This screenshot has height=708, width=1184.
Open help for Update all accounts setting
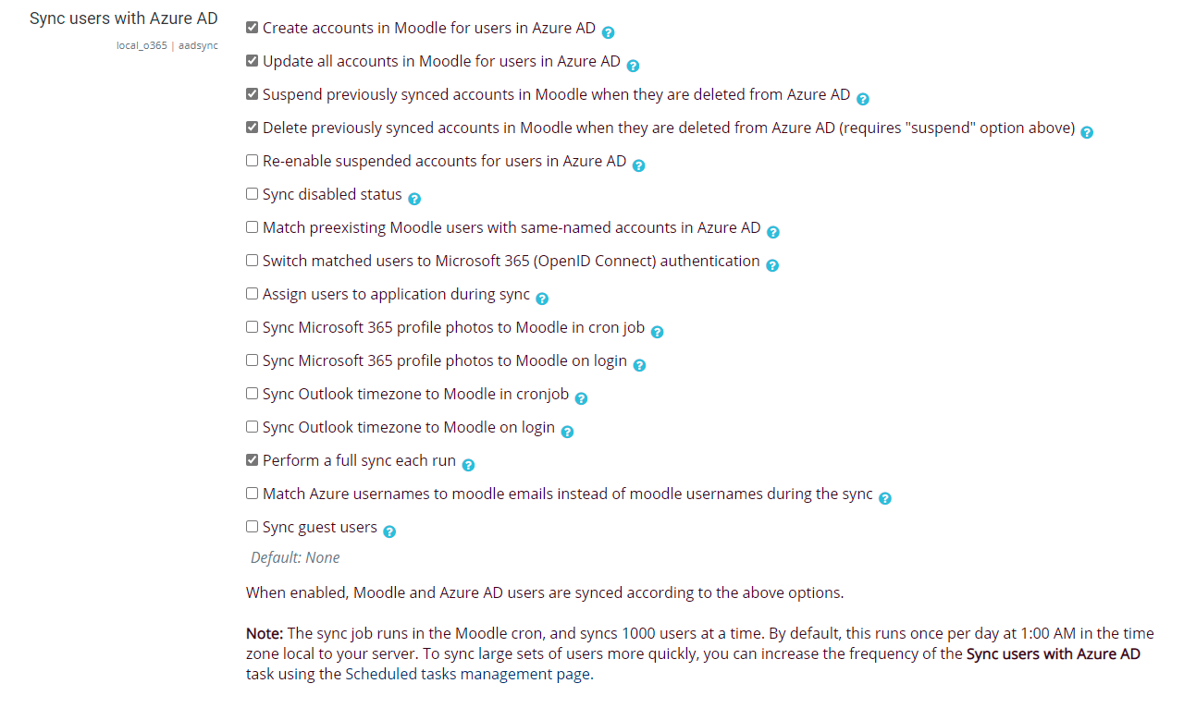tap(632, 65)
